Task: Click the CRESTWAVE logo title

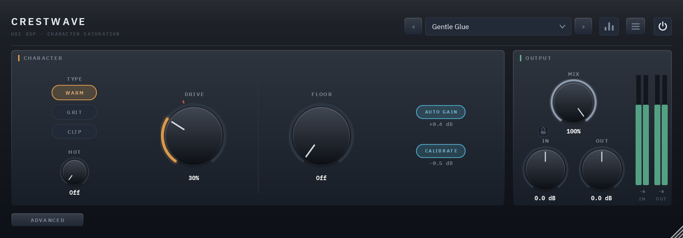Action: [x=48, y=22]
